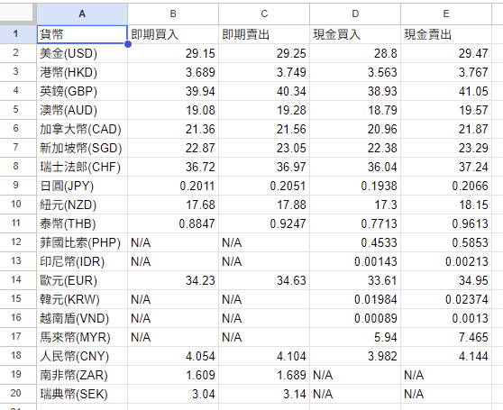Click the CNY spot sell value 4.104
The height and width of the screenshot is (410, 503).
(x=264, y=356)
